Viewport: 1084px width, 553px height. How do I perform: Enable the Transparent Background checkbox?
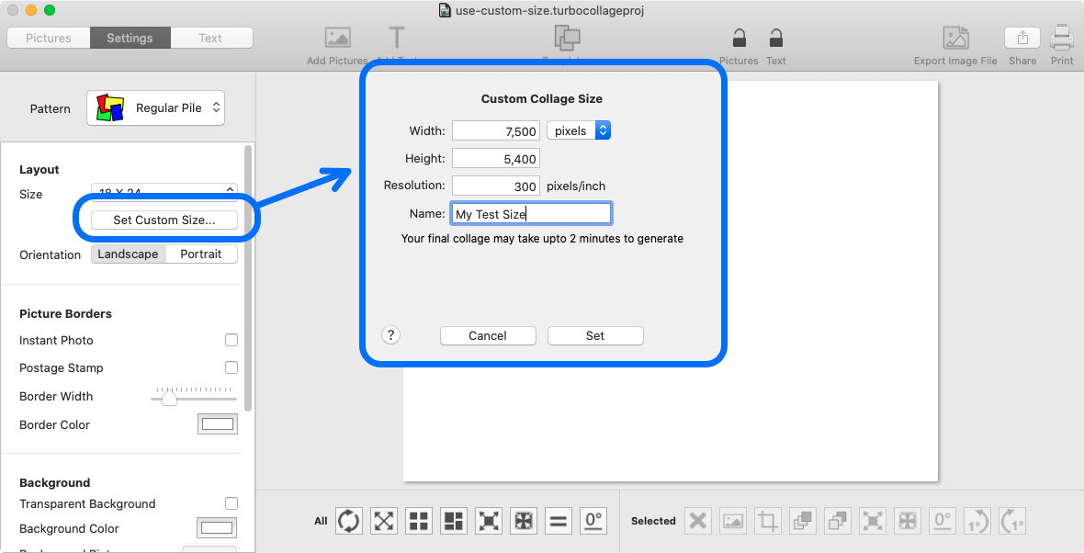(231, 503)
